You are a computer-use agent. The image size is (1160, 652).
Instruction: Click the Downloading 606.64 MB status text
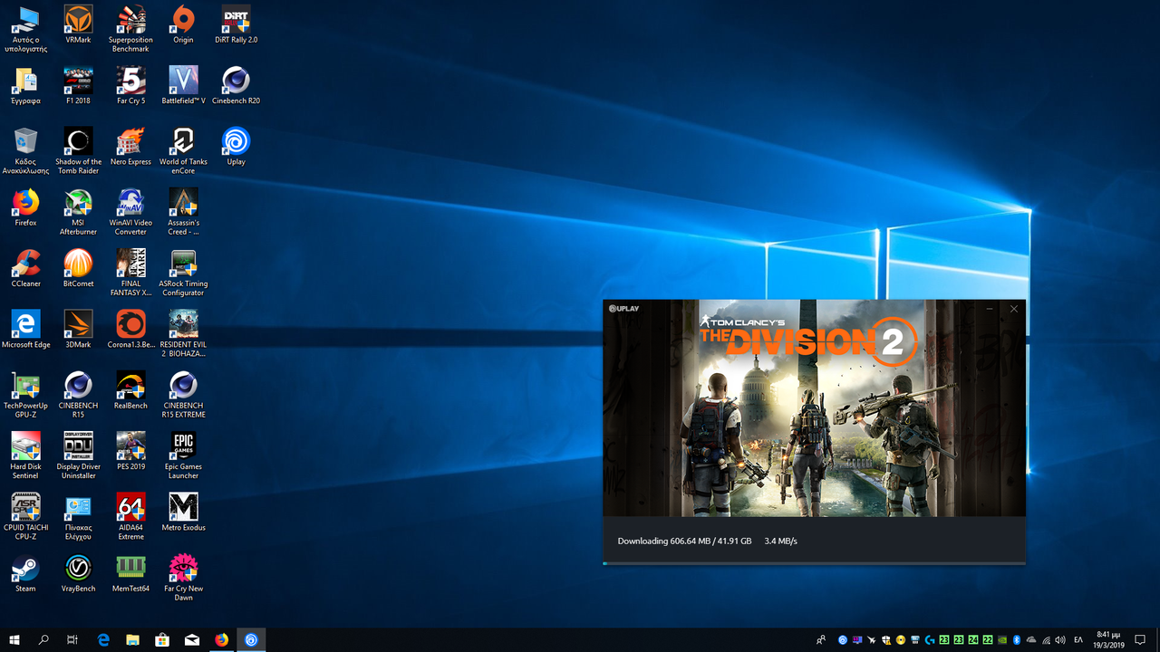[x=684, y=541]
